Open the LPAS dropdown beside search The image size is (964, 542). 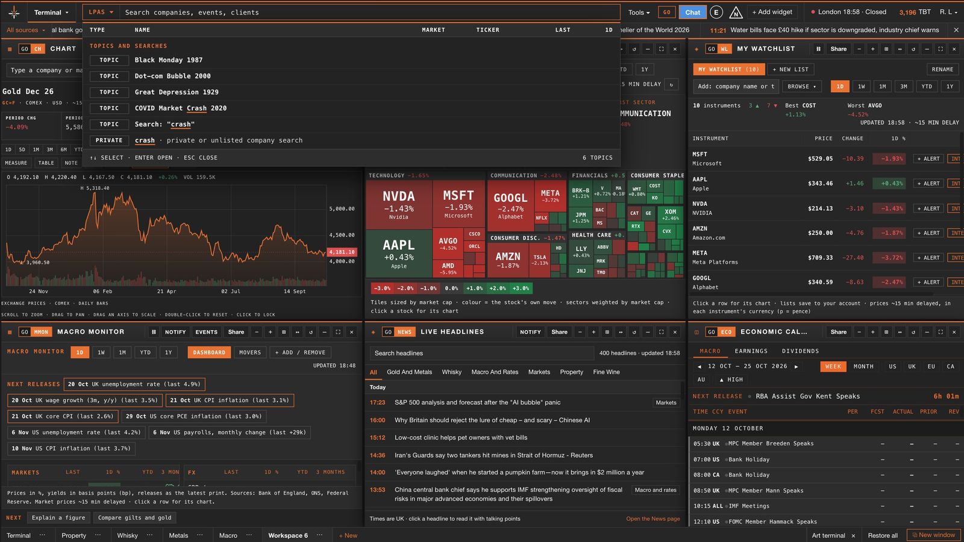pyautogui.click(x=101, y=12)
